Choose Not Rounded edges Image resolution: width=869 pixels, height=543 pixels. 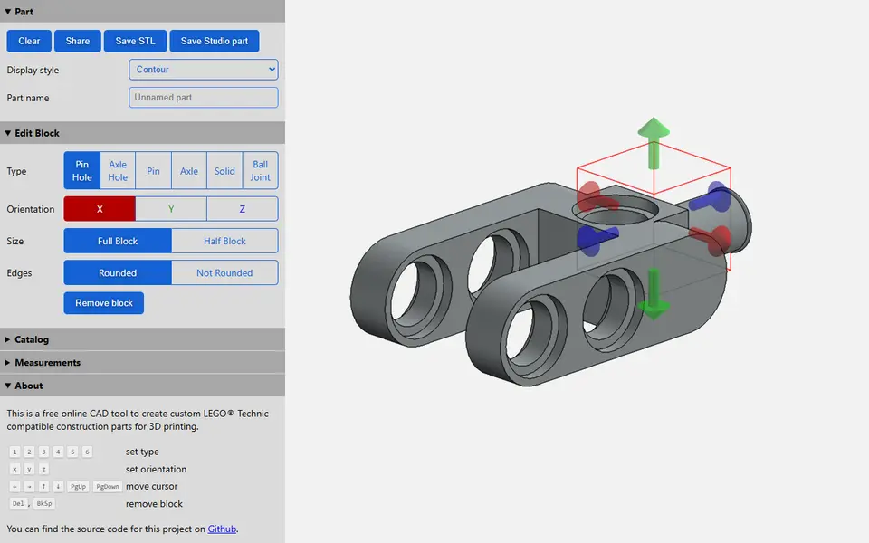[x=224, y=272]
